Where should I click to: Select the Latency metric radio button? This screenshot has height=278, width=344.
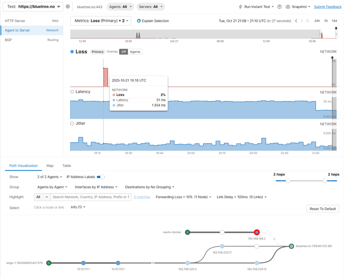click(72, 92)
